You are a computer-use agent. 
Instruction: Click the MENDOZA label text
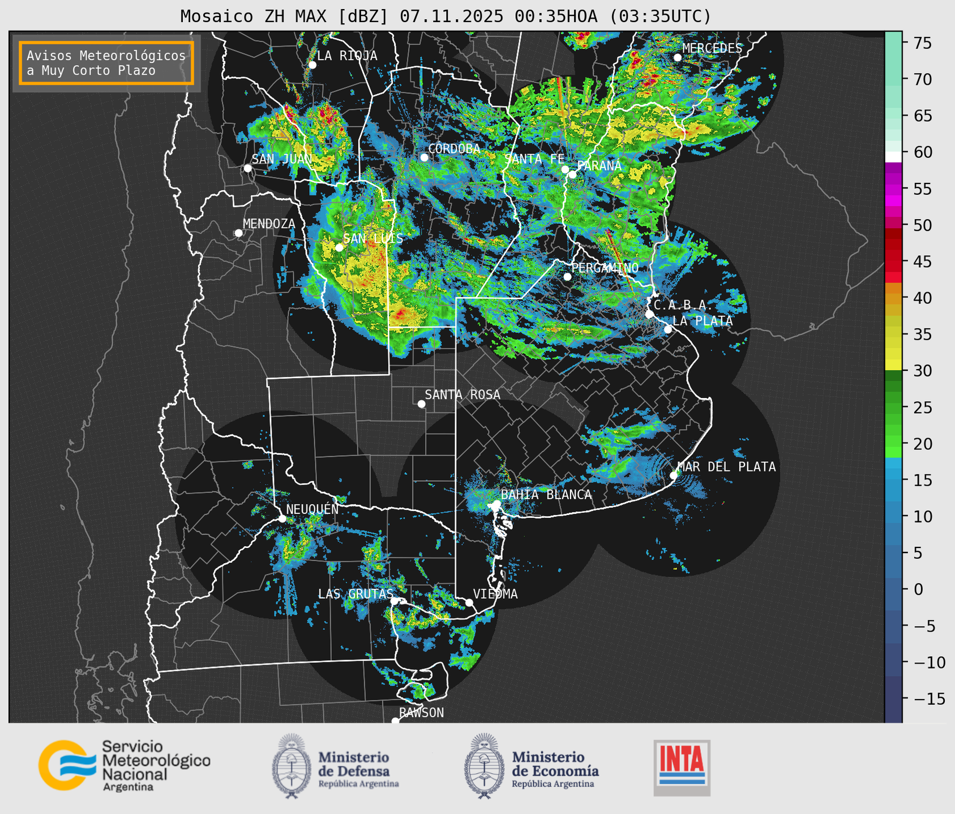[269, 224]
